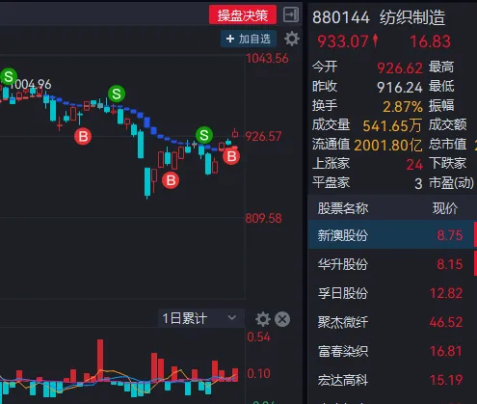
Task: Click 今开 value 926.62
Action: tap(400, 67)
